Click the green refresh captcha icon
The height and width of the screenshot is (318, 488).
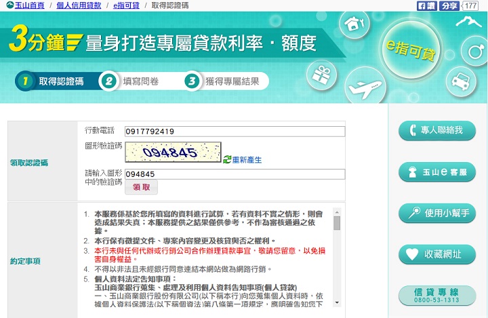pyautogui.click(x=227, y=159)
